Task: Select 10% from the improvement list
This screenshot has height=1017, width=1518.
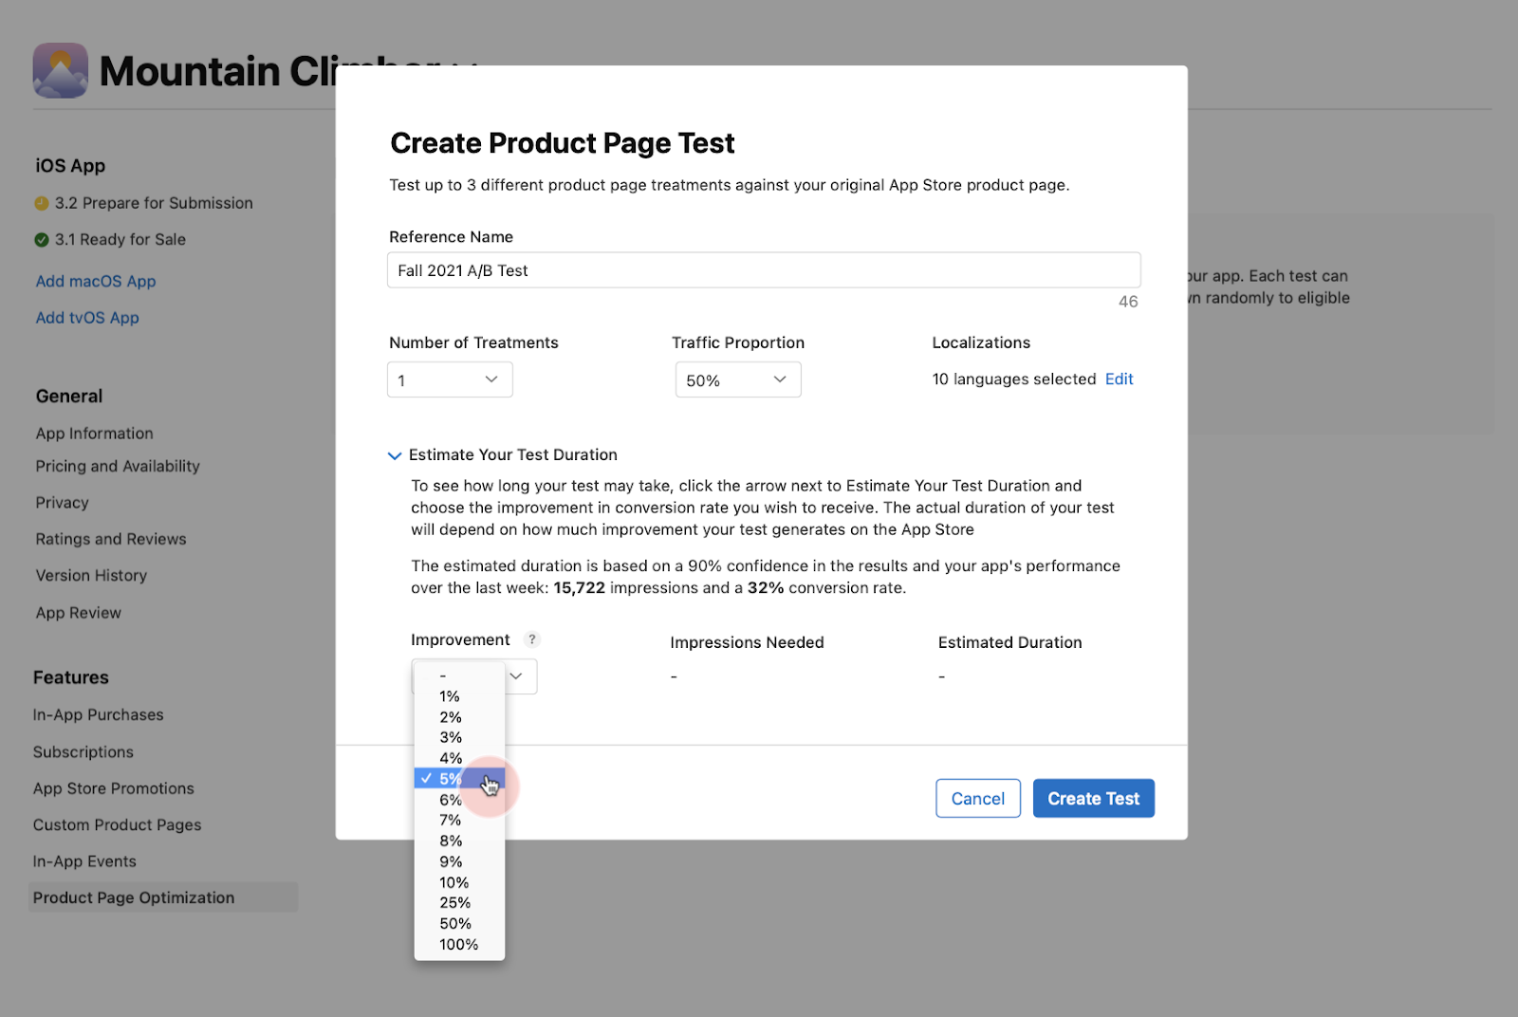Action: pyautogui.click(x=454, y=882)
